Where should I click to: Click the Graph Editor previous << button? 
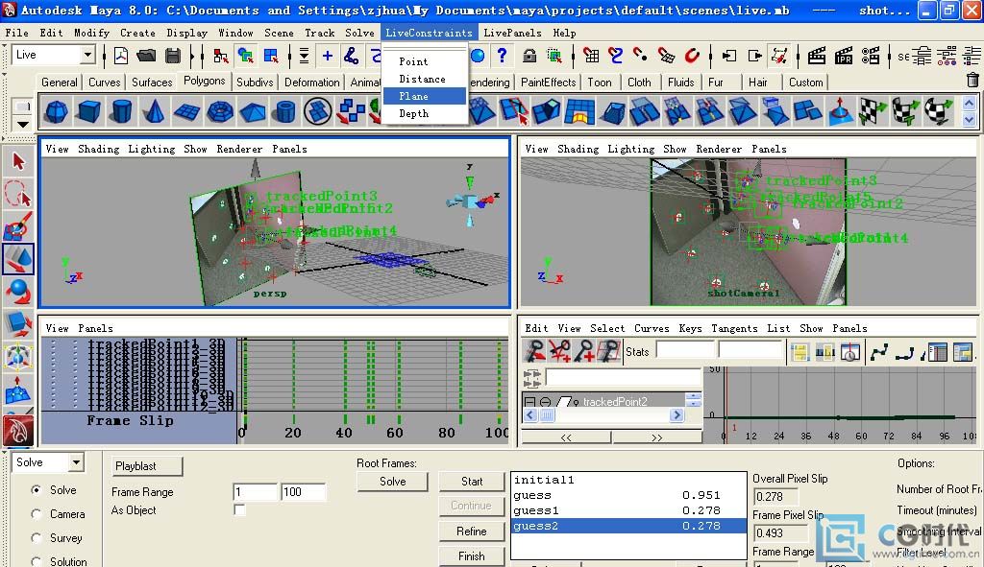566,437
